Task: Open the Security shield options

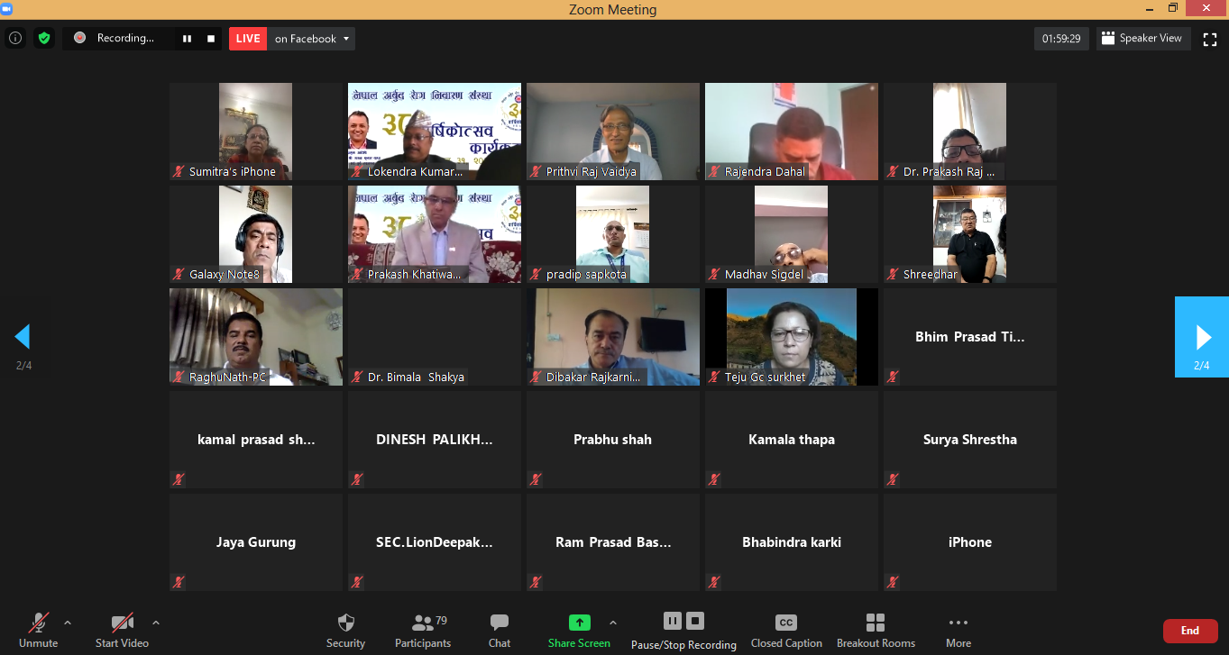Action: [x=345, y=631]
